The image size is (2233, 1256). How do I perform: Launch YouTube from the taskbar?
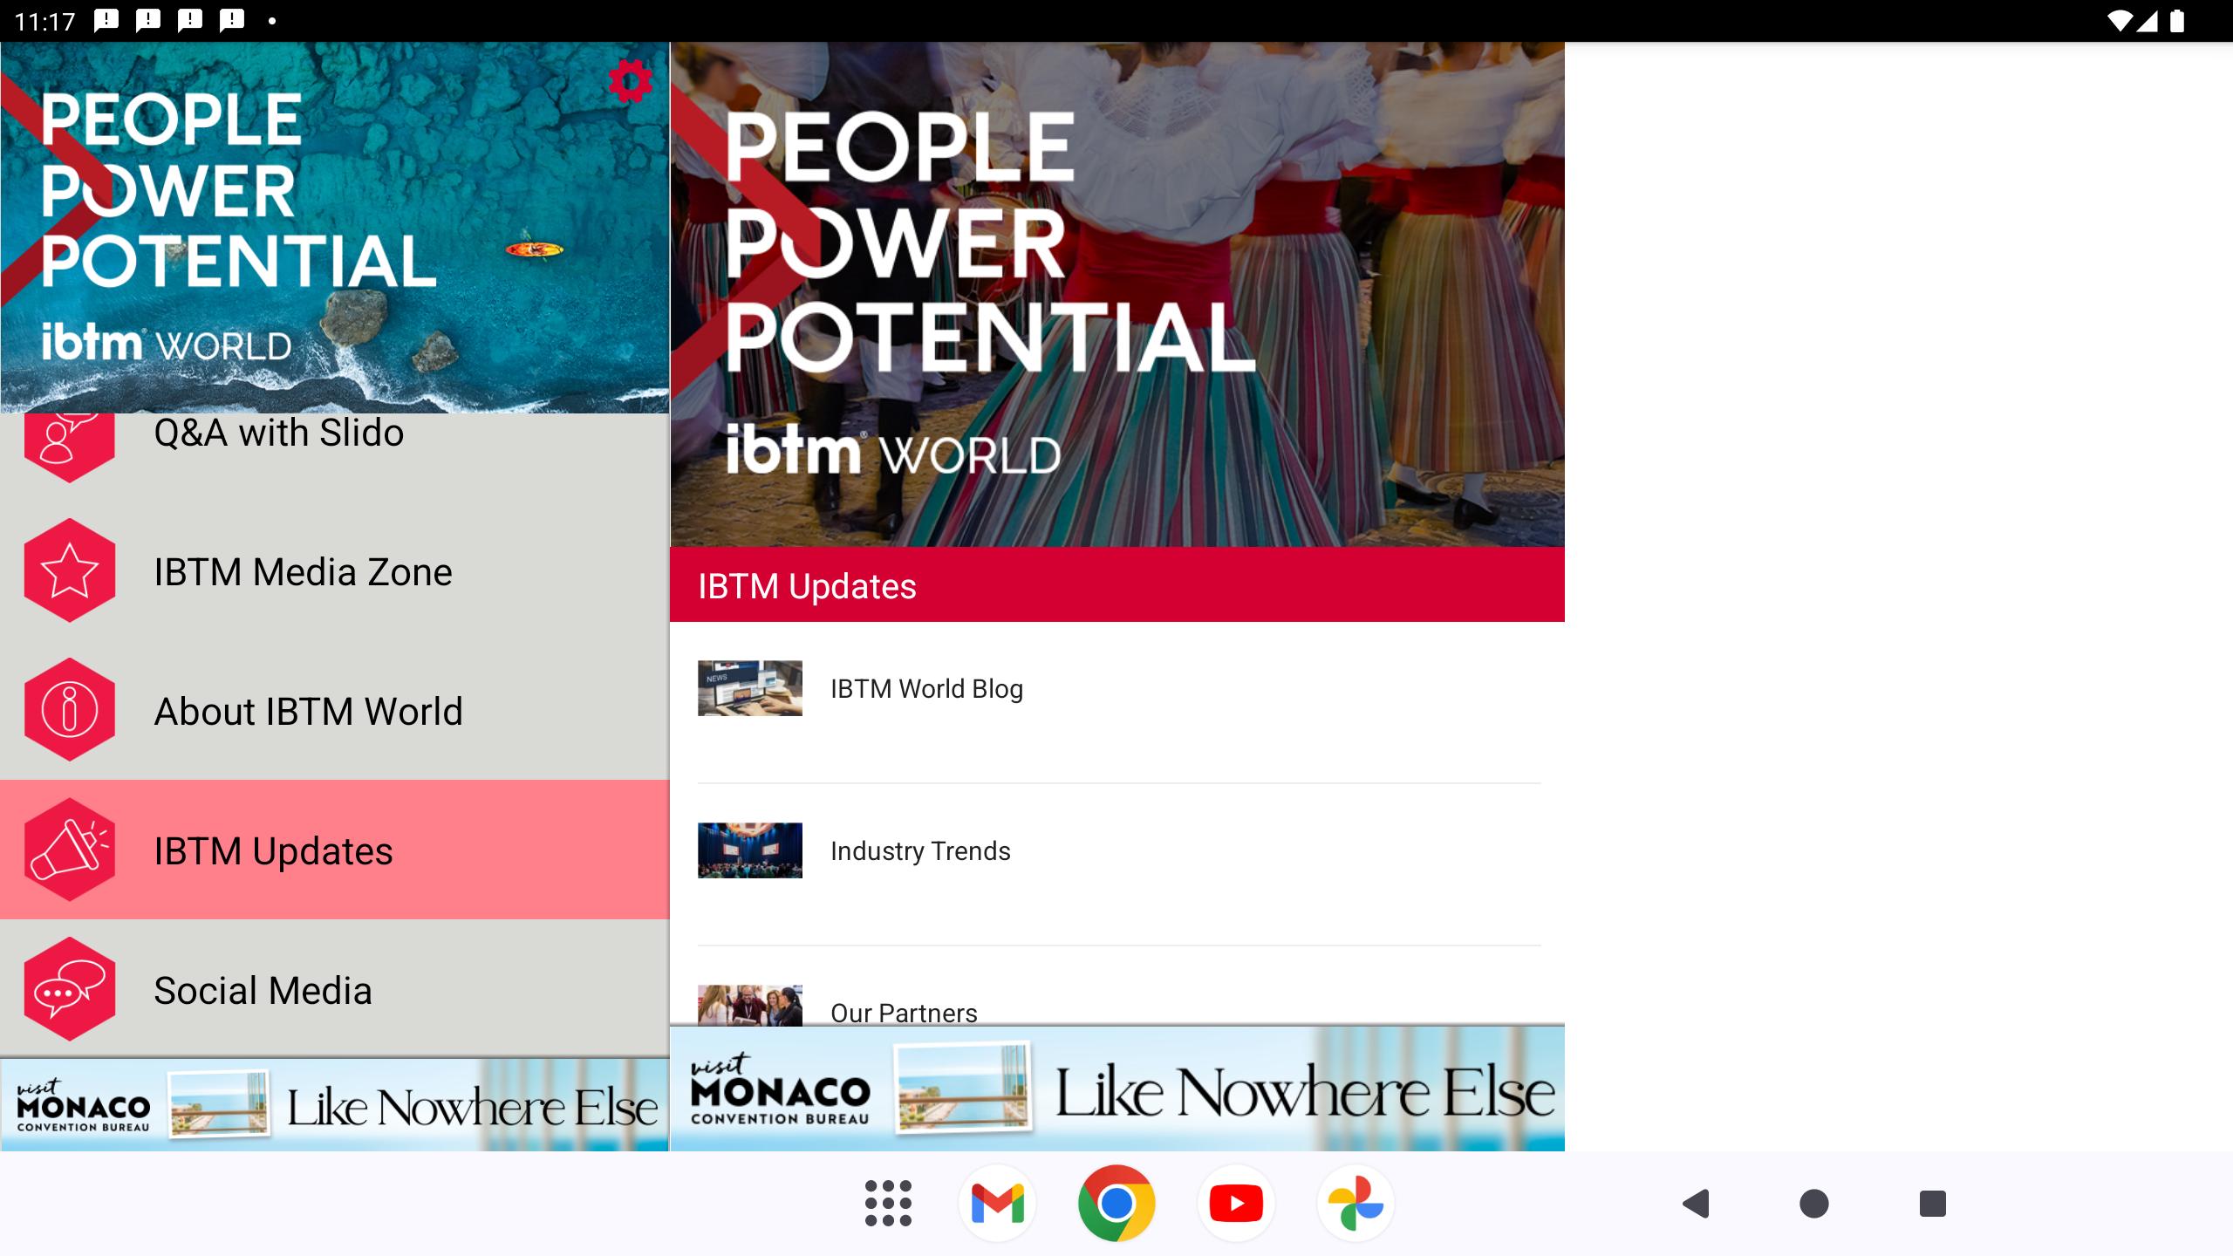coord(1236,1204)
